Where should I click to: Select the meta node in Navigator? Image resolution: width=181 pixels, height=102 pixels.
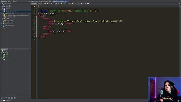[x=7, y=54]
